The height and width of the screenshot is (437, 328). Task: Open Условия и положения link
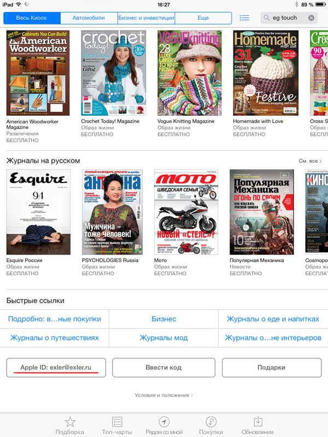click(x=163, y=395)
